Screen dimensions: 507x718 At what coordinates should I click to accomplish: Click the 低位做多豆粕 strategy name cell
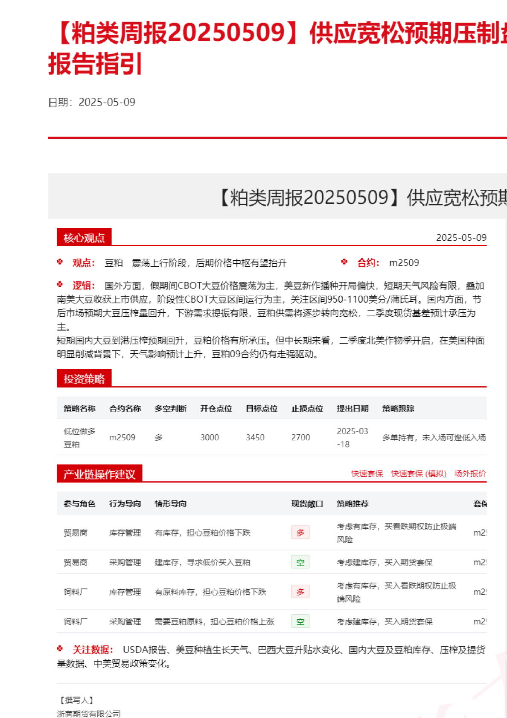point(79,438)
